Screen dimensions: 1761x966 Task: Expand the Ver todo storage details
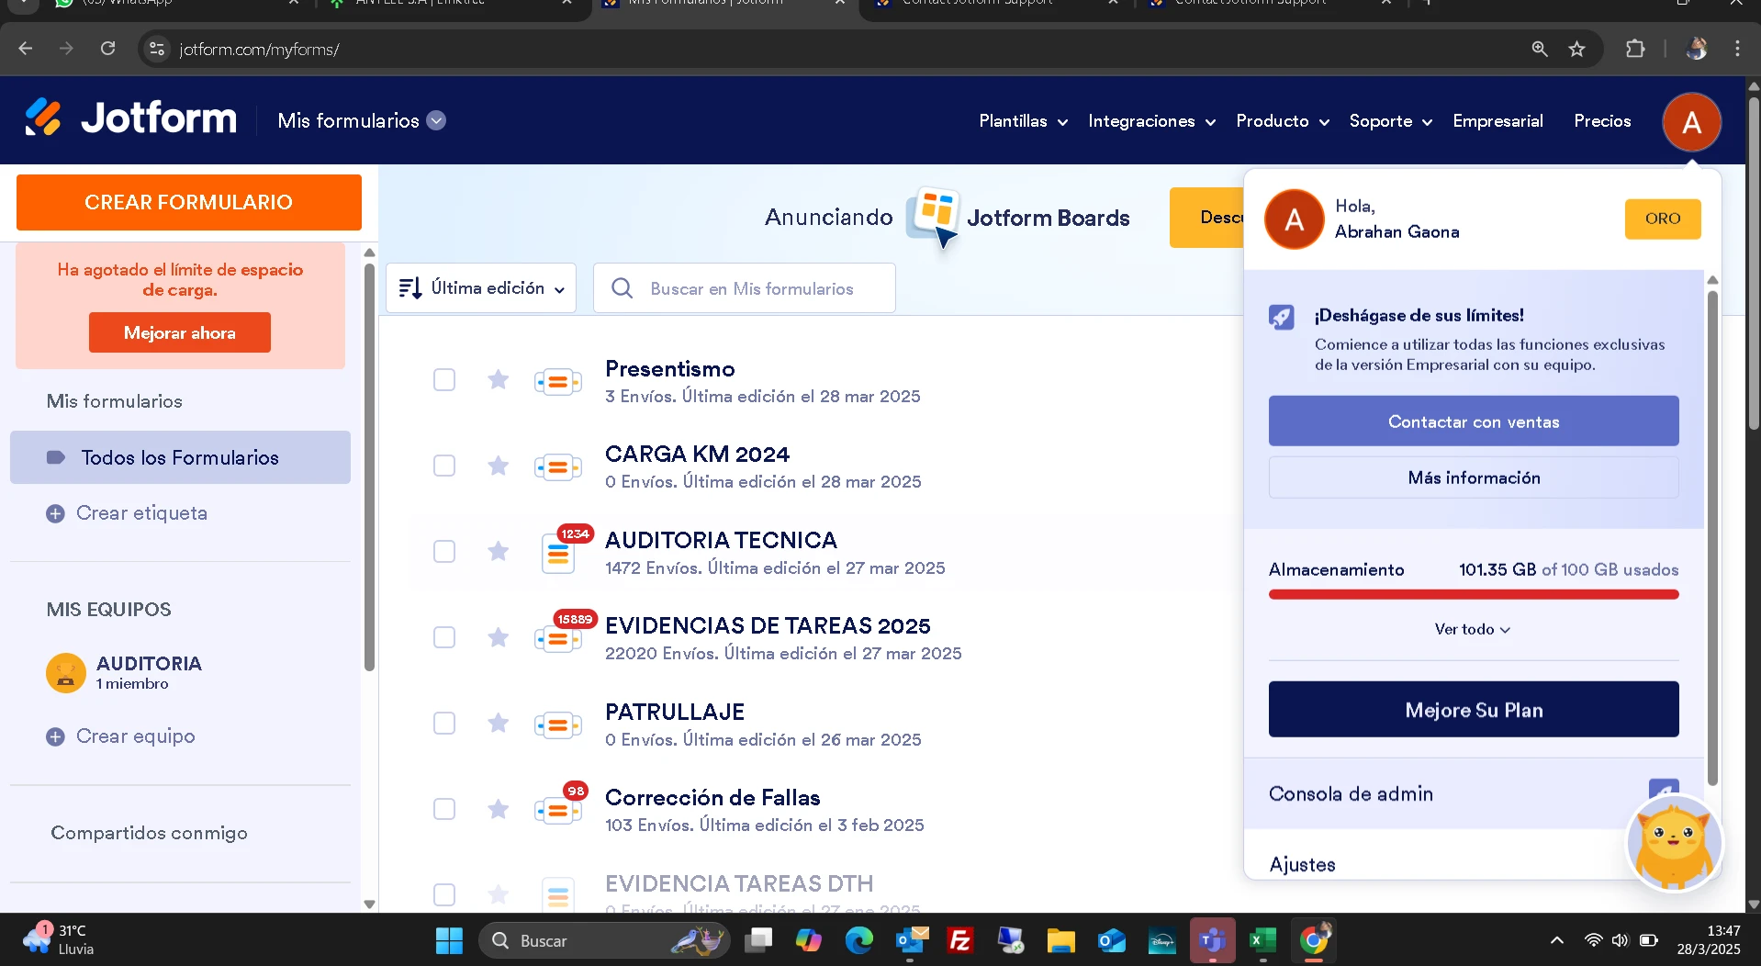pos(1472,629)
